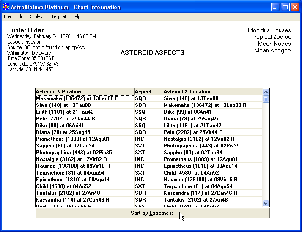
Task: Click location cell Nostalgia (3162) at 12Vir02 R
Action: coord(212,139)
